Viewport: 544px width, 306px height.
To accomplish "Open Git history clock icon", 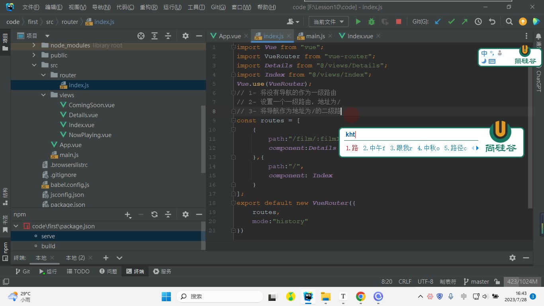I will pos(478,22).
